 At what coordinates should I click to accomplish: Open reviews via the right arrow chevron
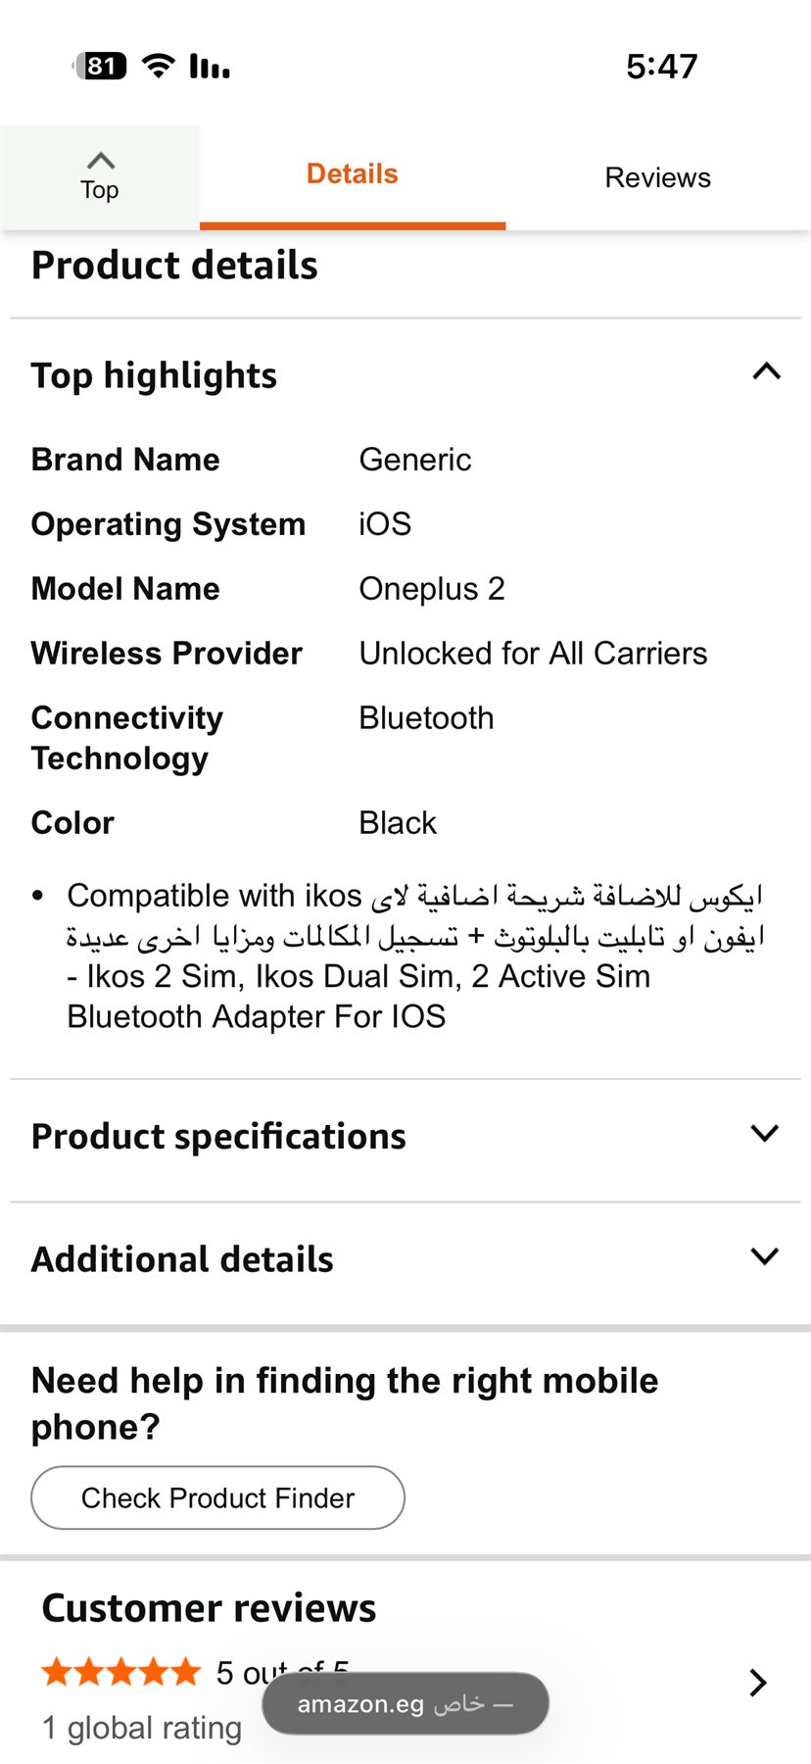click(757, 1683)
